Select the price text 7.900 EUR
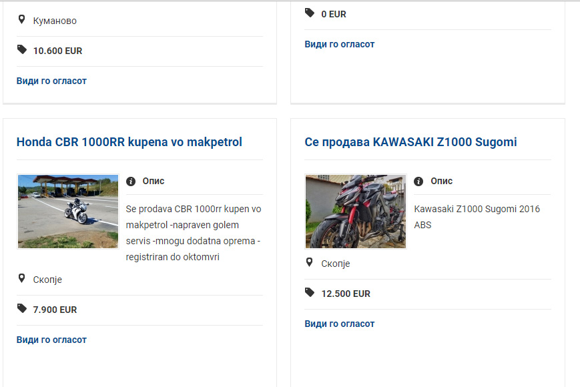The image size is (580, 387). pos(55,310)
